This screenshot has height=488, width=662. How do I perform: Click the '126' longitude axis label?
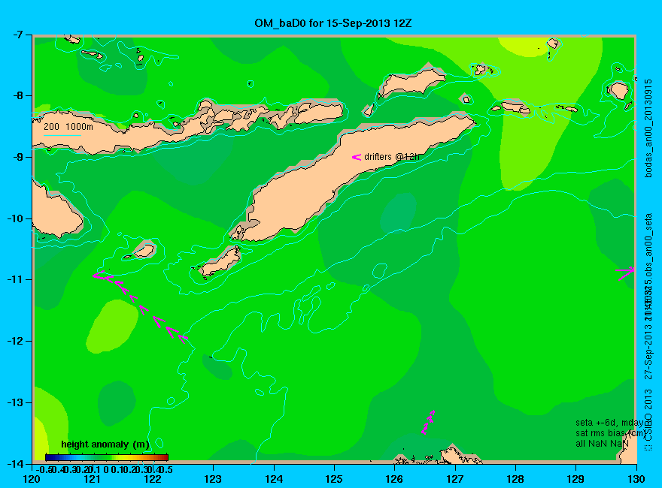395,479
